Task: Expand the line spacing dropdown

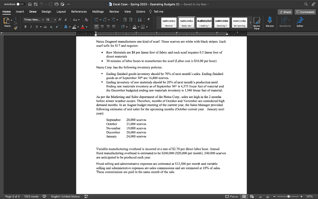Action: click(x=127, y=27)
